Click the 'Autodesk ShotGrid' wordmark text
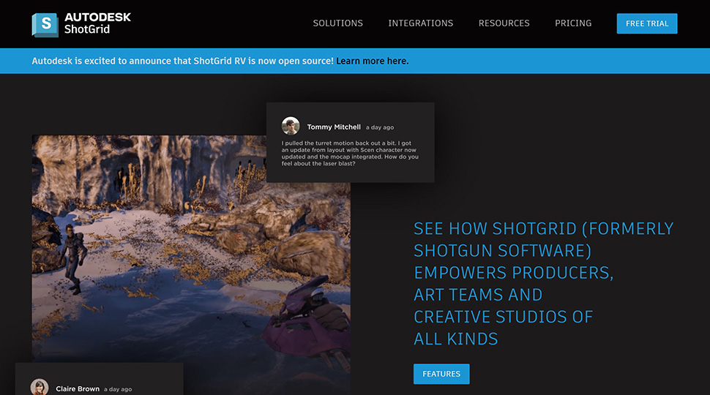 pos(97,23)
